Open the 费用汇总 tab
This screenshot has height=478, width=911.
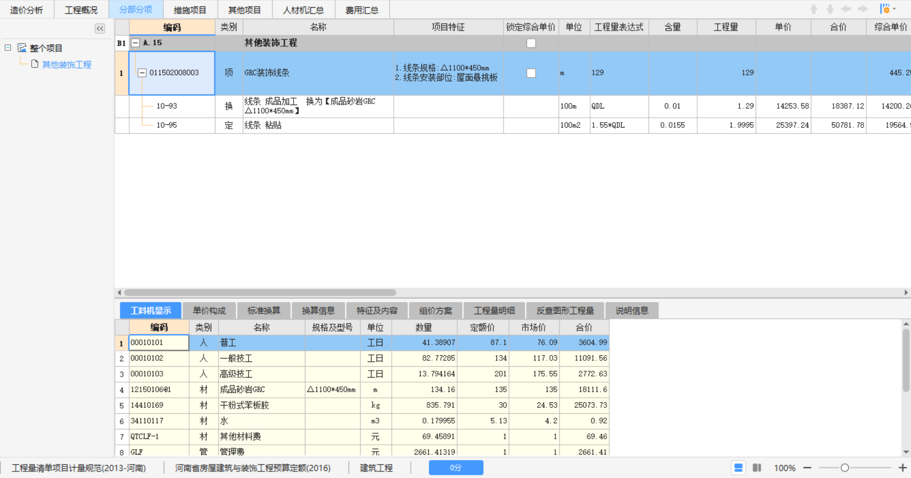pyautogui.click(x=362, y=10)
